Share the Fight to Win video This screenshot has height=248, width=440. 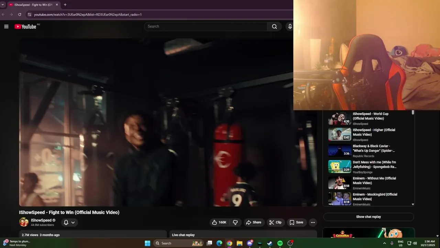(254, 223)
